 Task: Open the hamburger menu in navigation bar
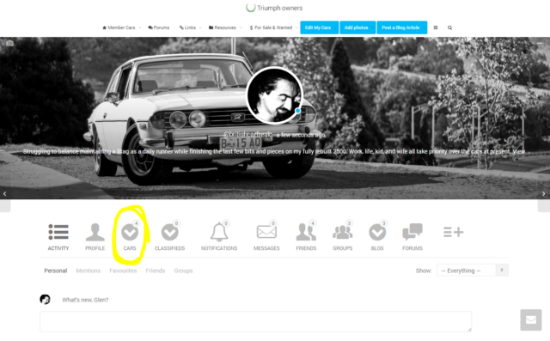pyautogui.click(x=436, y=27)
